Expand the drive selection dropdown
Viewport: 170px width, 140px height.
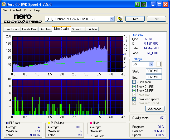point(112,19)
